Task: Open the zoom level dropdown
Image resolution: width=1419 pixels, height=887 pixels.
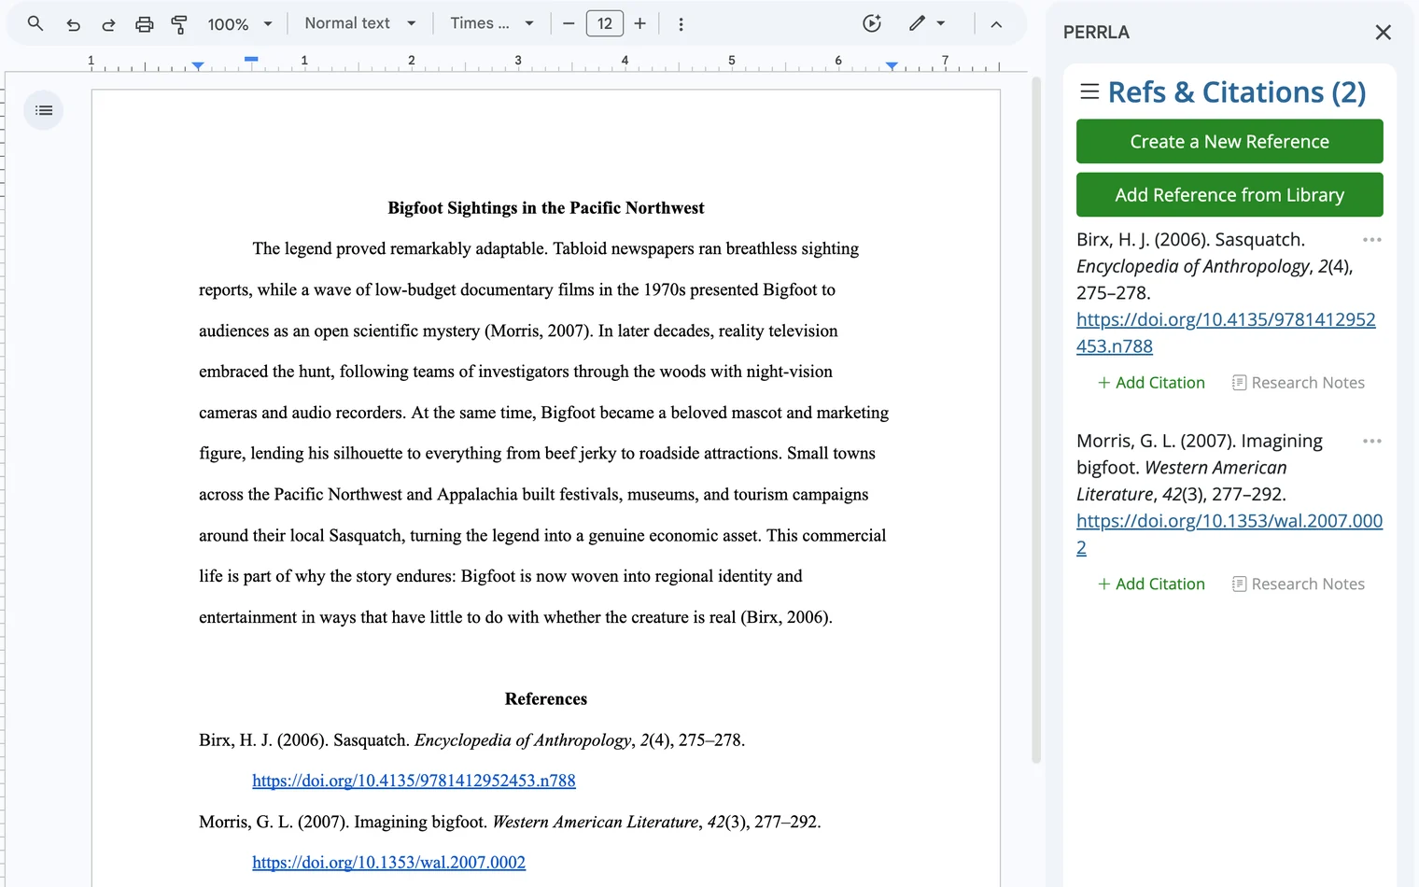Action: point(240,24)
